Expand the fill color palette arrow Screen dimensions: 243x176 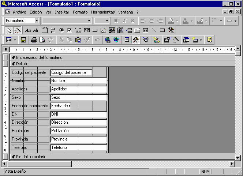177,21
